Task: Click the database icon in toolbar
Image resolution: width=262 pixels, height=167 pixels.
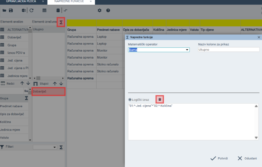Action: (x=58, y=11)
